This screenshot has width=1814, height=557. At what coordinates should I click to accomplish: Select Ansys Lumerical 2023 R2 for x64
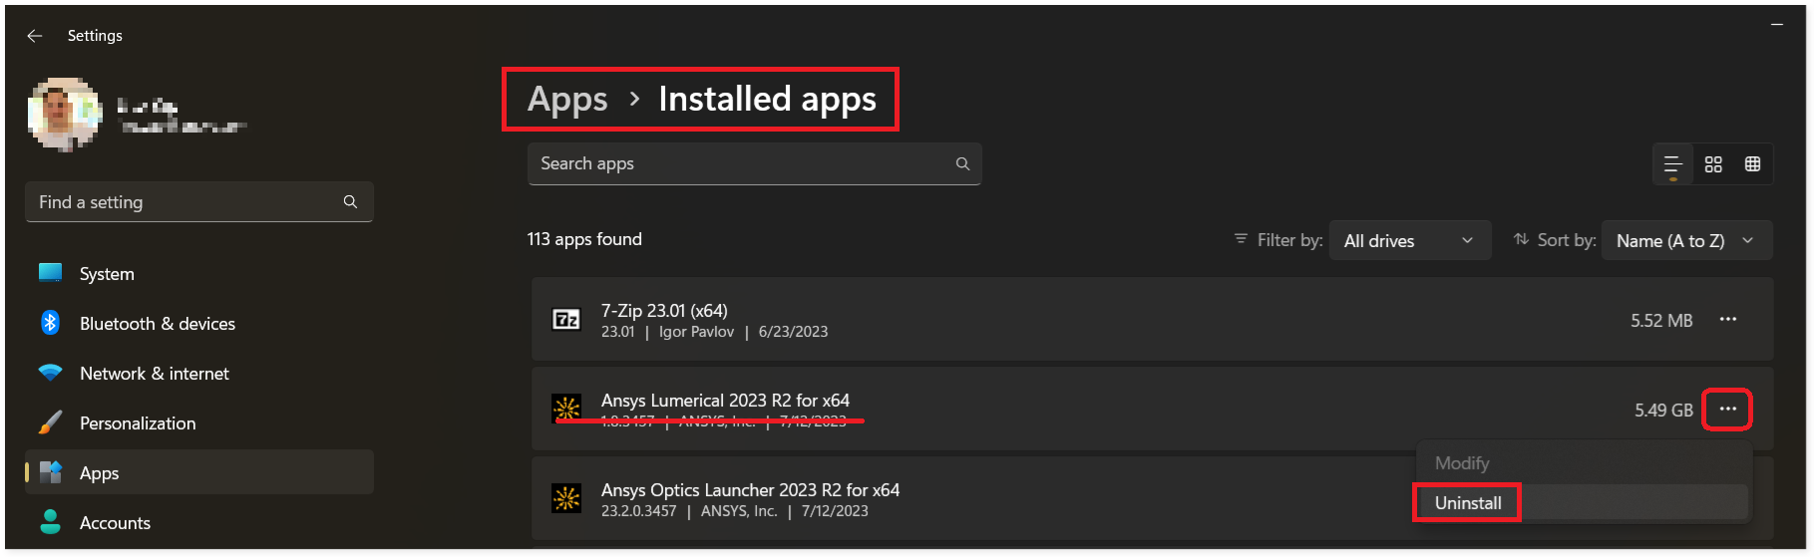[x=1152, y=409]
